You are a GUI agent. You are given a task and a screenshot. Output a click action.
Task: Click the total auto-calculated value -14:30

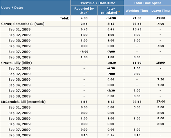click(111, 18)
